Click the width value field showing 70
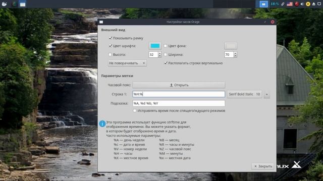 tap(229, 54)
